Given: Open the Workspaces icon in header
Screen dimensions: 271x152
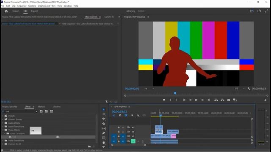Looking at the screenshot, I should point(252,11).
